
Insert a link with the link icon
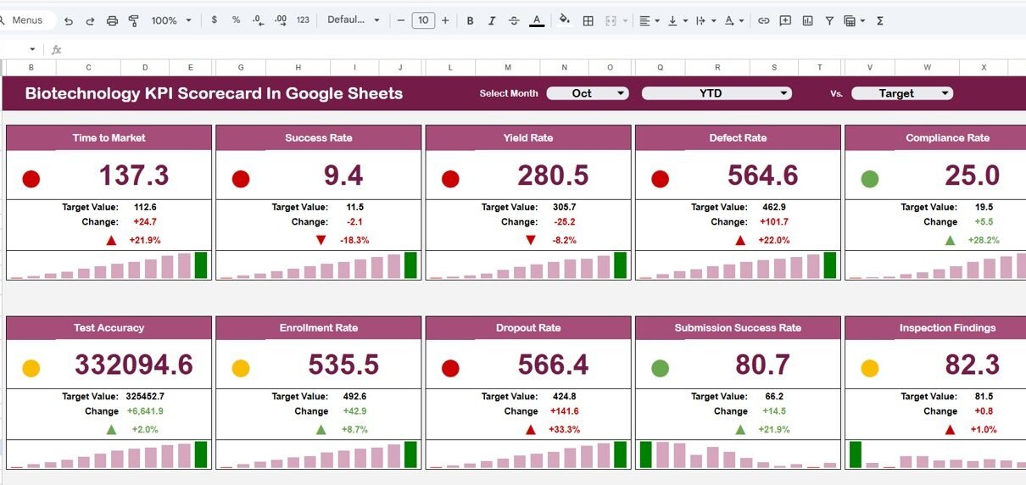click(x=763, y=20)
